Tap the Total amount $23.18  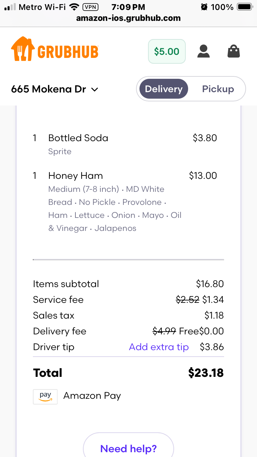206,373
